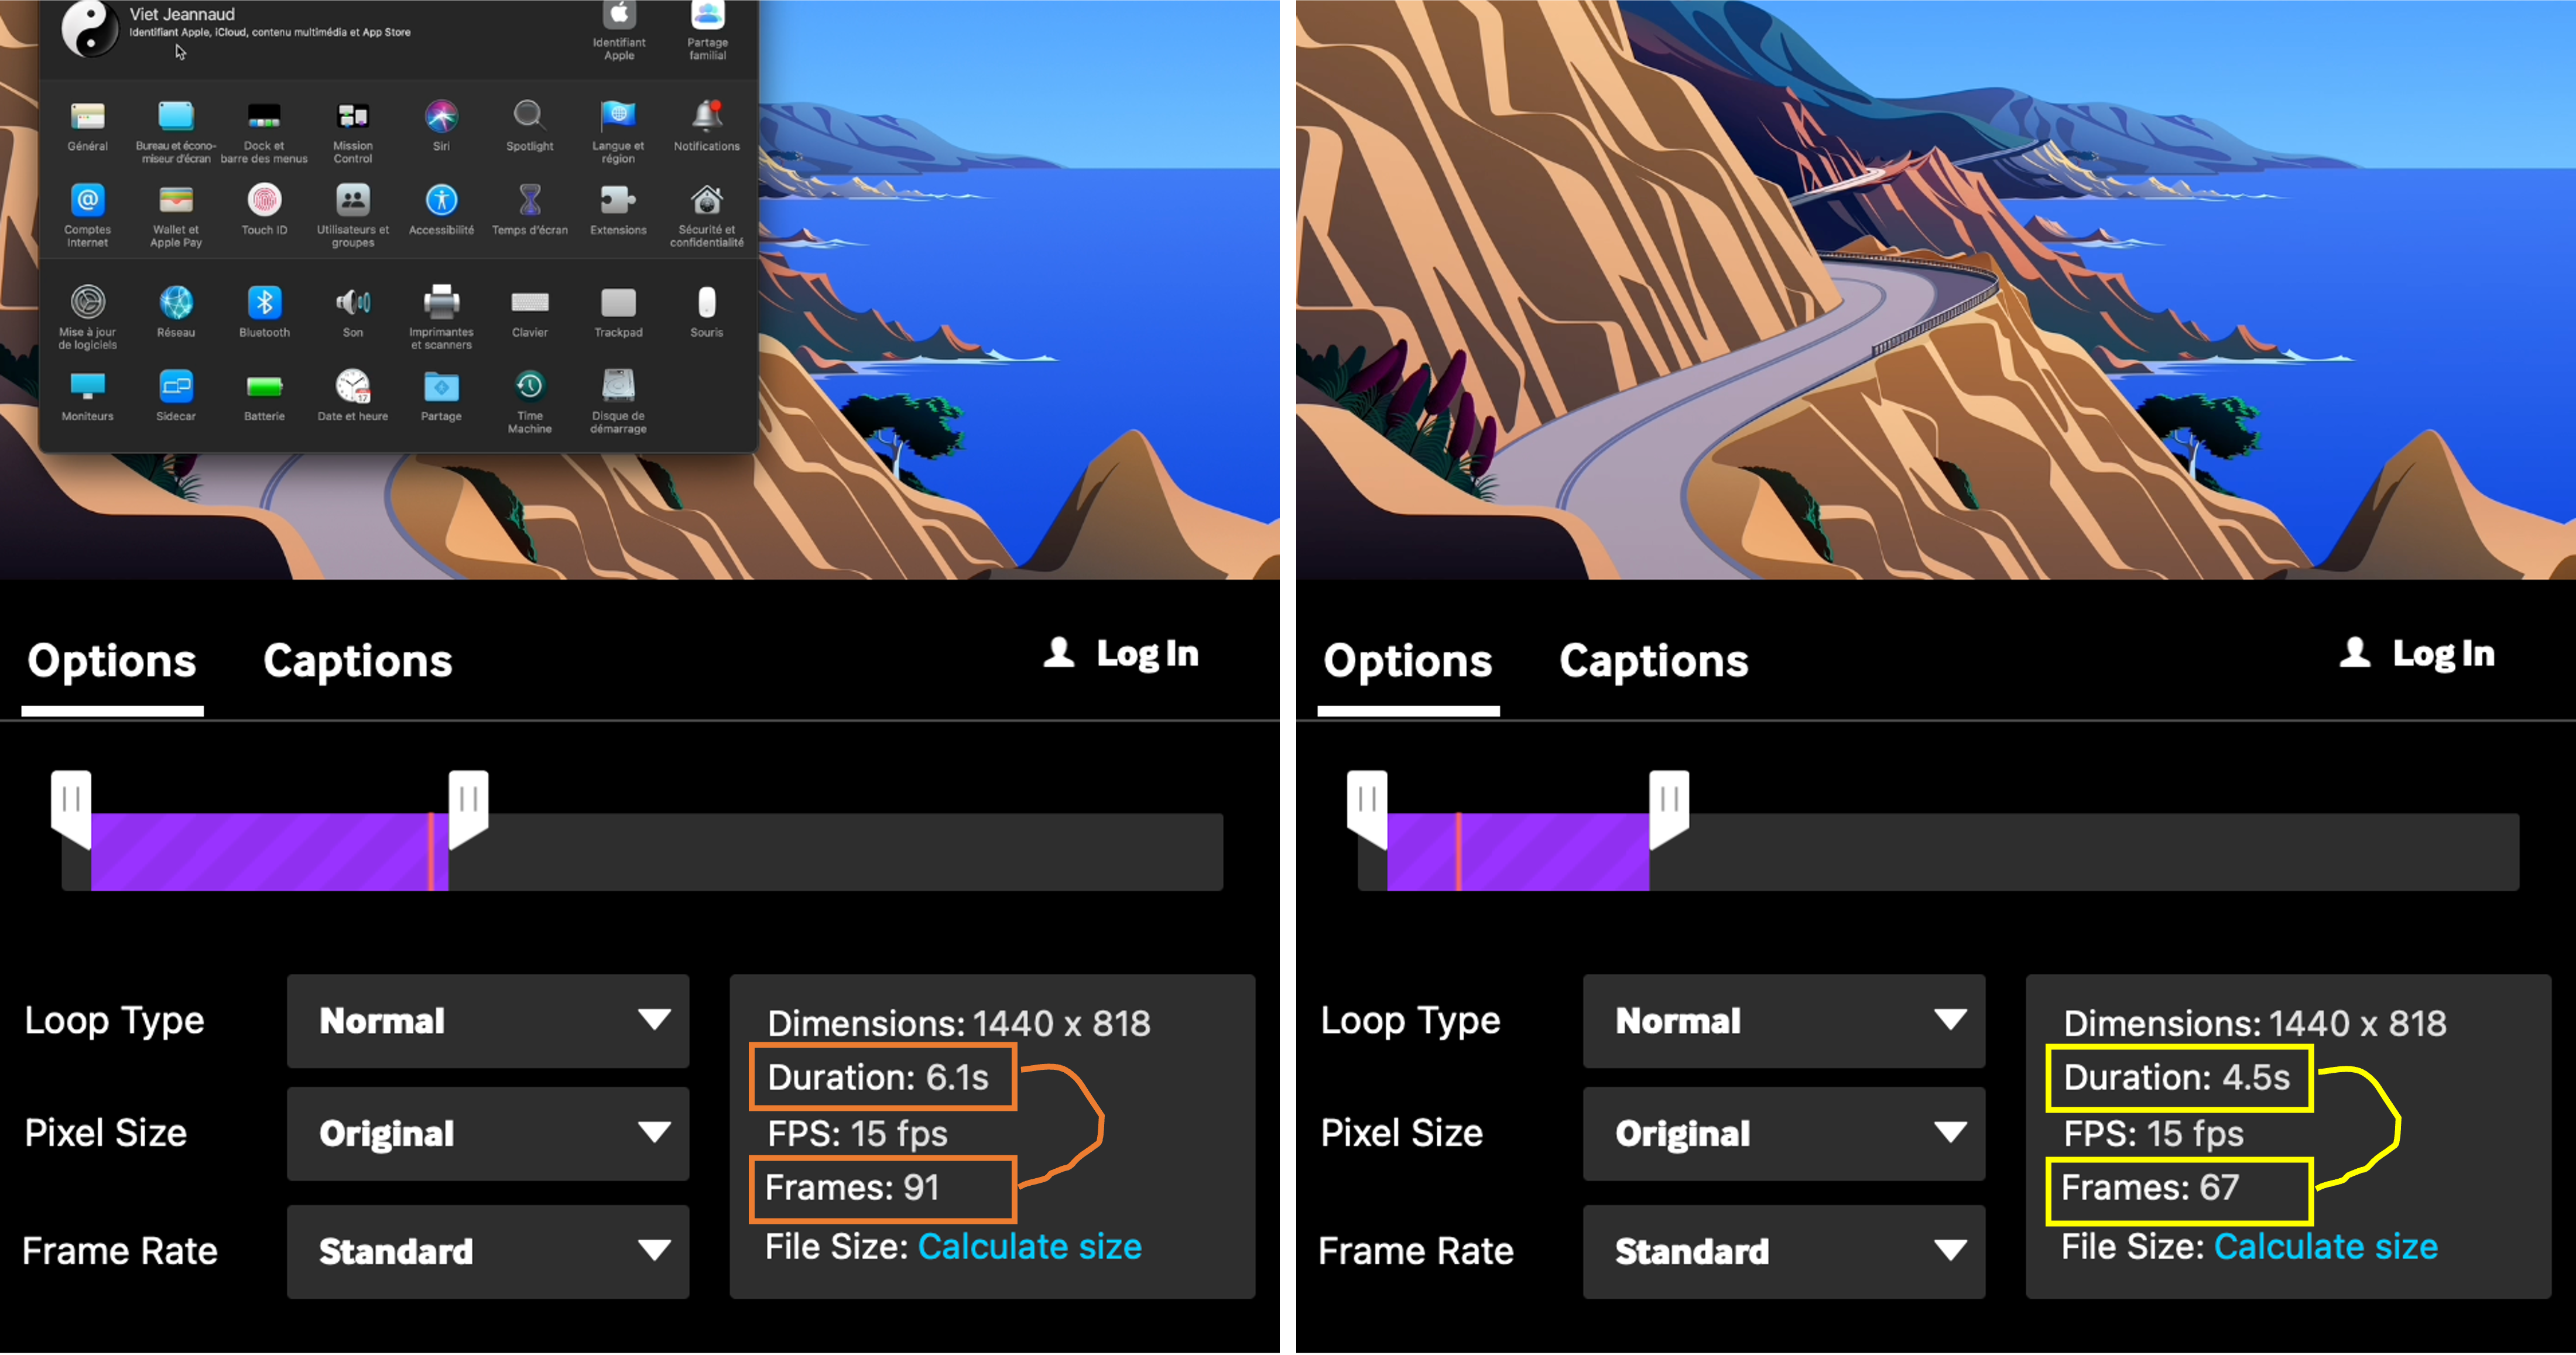Expand right Loop Type Normal dropdown
This screenshot has height=1355, width=2576.
[1783, 1021]
